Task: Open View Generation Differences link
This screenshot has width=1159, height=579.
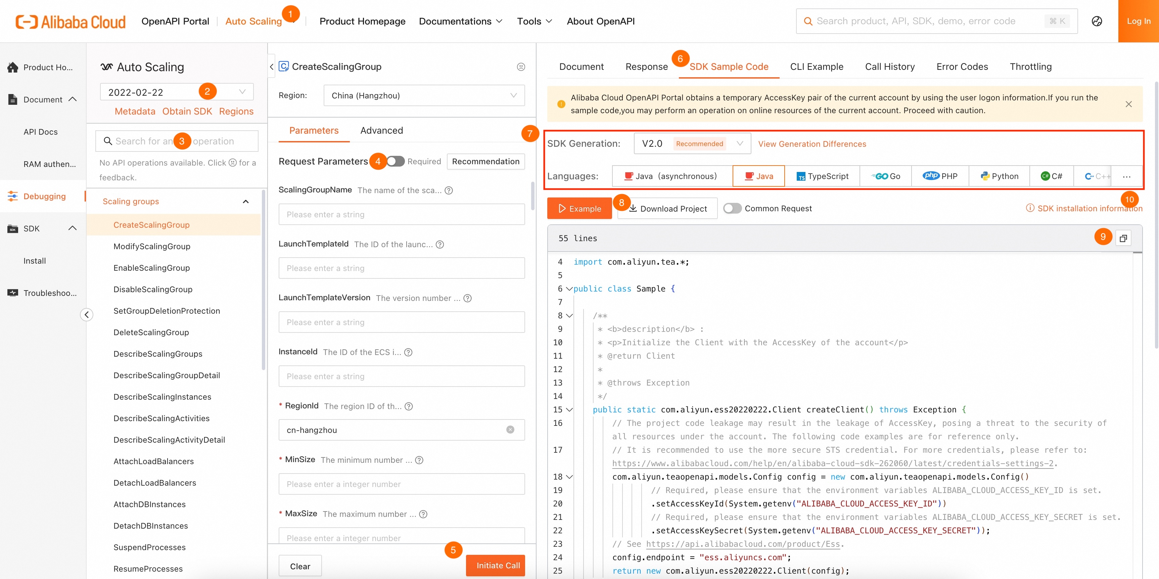Action: click(x=812, y=144)
